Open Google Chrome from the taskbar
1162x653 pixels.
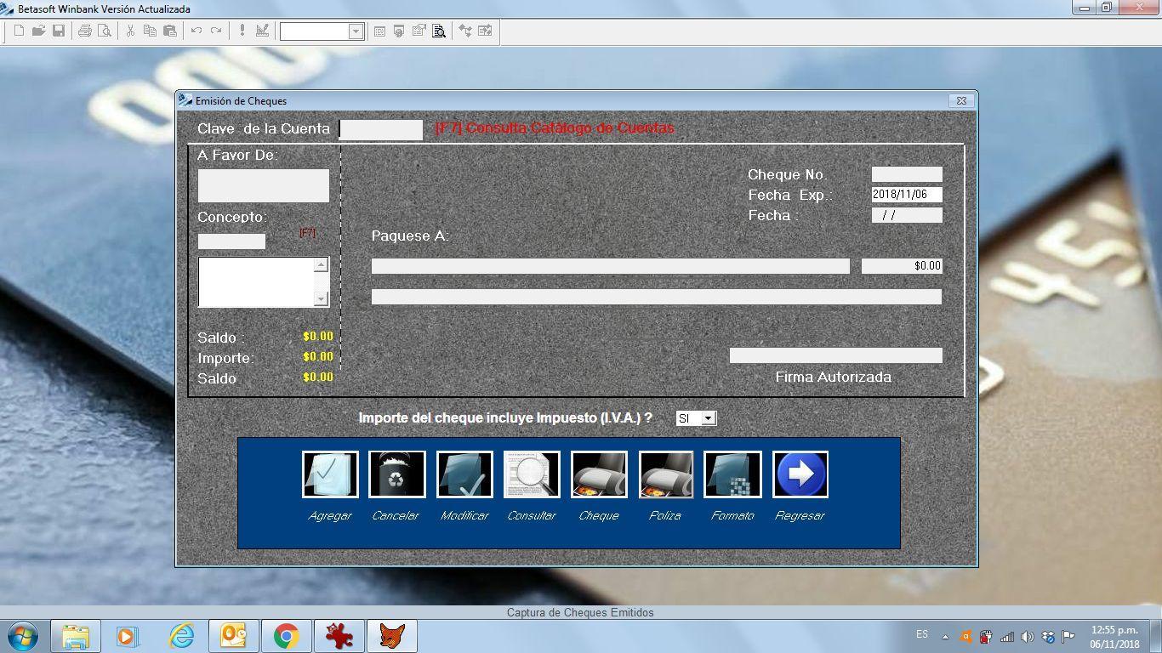click(x=286, y=636)
